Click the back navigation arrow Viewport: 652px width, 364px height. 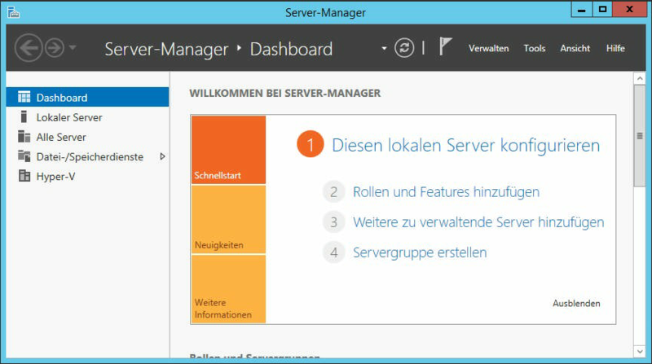29,48
